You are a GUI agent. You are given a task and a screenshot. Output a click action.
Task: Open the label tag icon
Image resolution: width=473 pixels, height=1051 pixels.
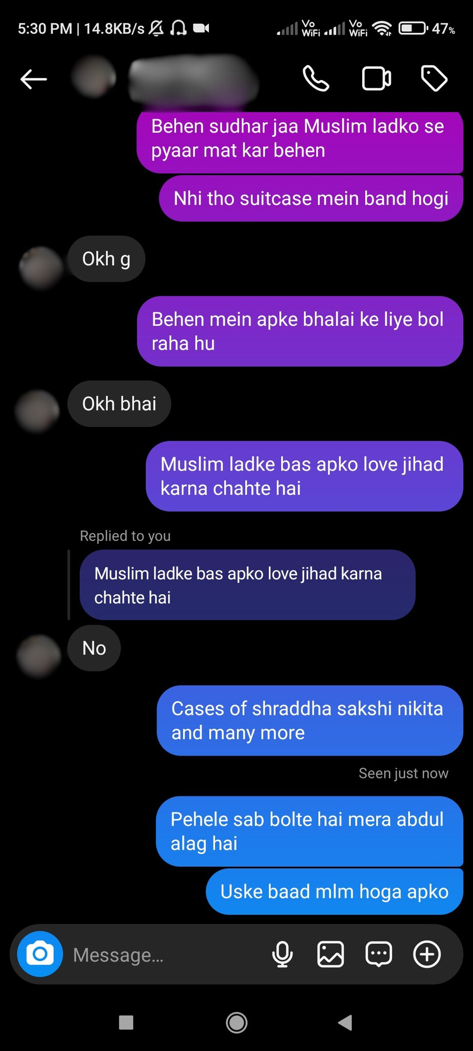434,79
